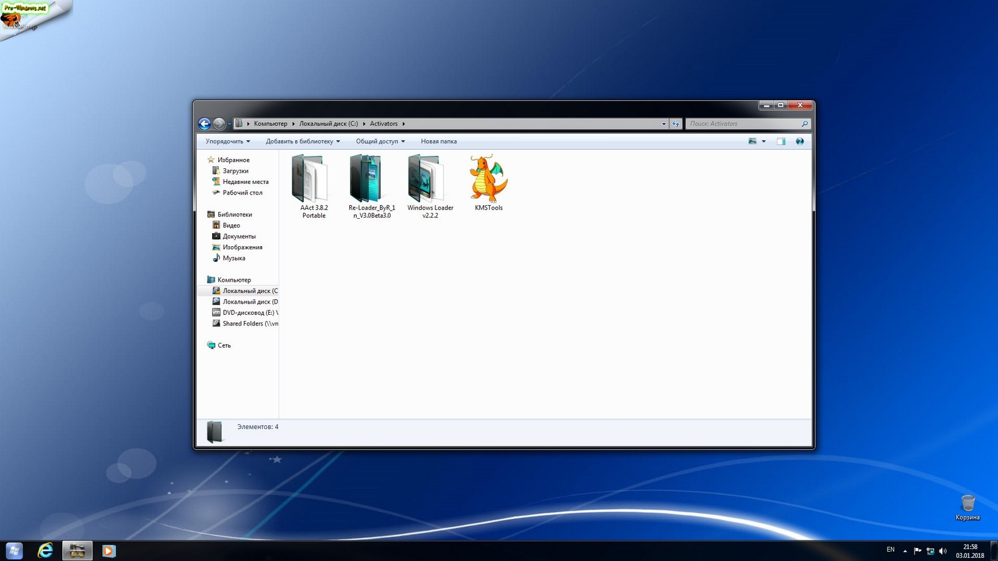Click the Новая папка button
The height and width of the screenshot is (561, 998).
(438, 141)
